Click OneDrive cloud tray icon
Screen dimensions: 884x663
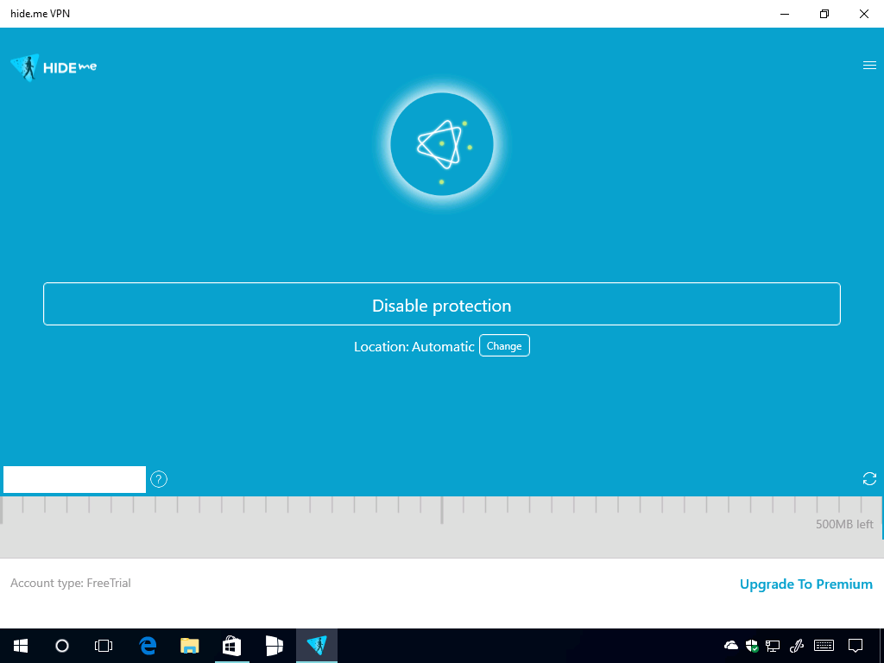[731, 645]
